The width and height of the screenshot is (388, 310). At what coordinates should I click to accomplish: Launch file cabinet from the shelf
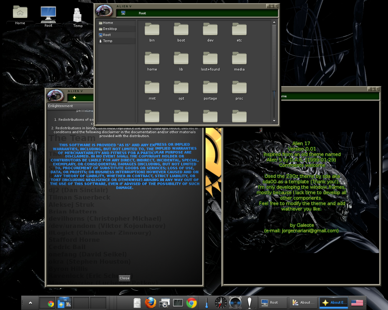(137, 303)
